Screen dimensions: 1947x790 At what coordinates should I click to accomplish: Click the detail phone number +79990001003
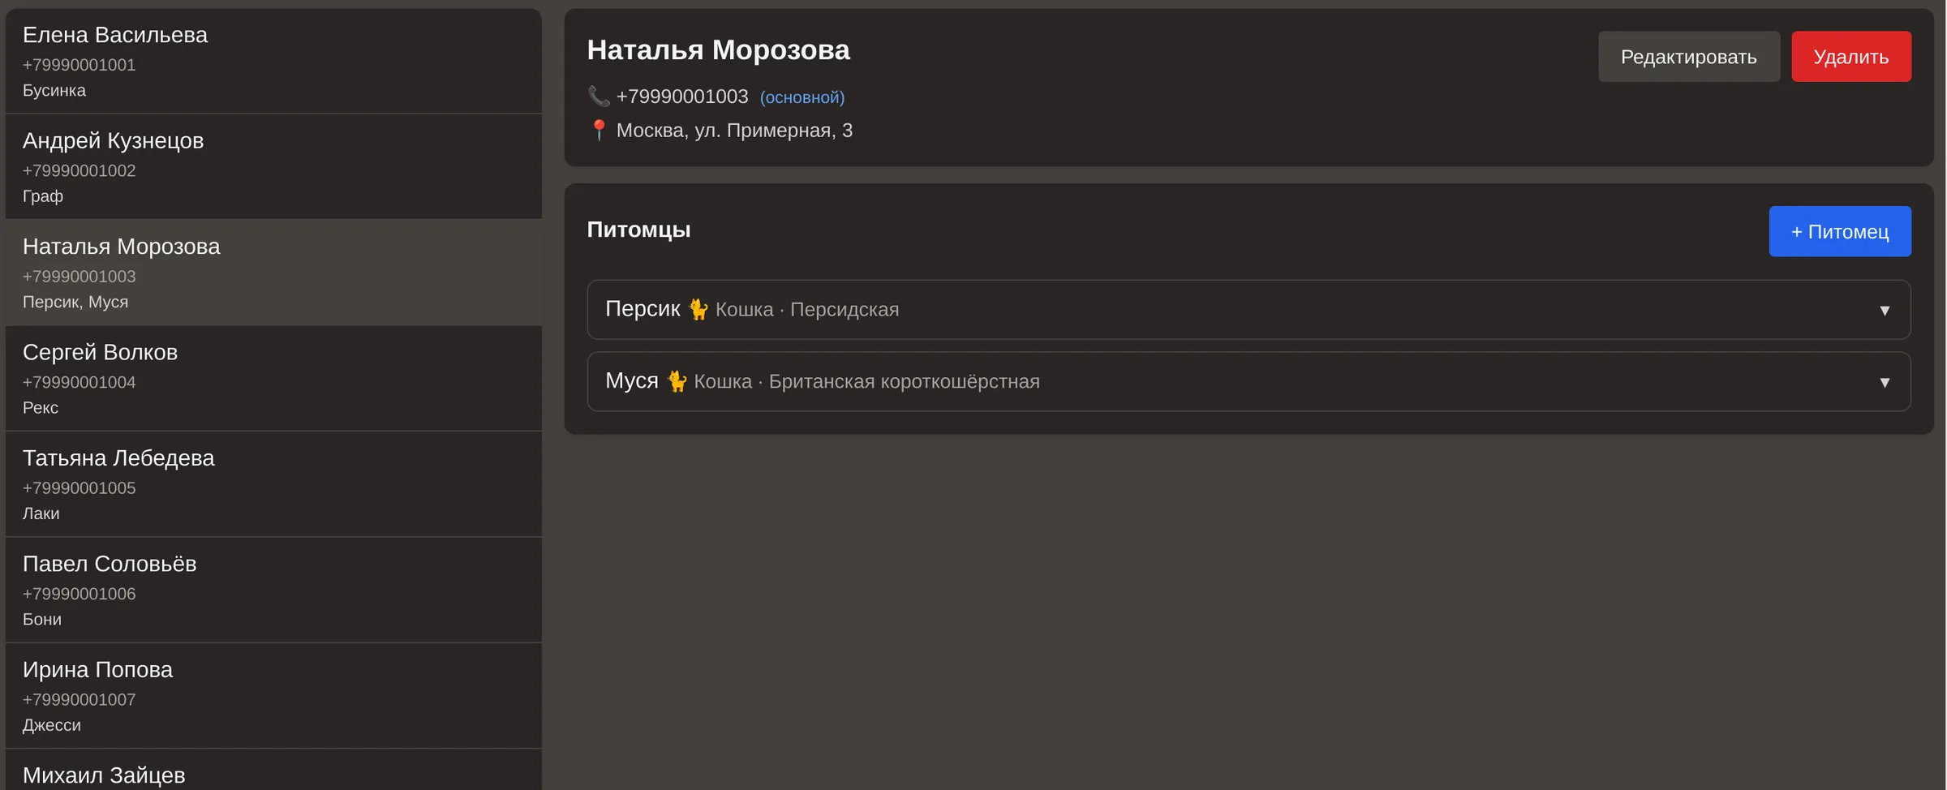point(682,97)
